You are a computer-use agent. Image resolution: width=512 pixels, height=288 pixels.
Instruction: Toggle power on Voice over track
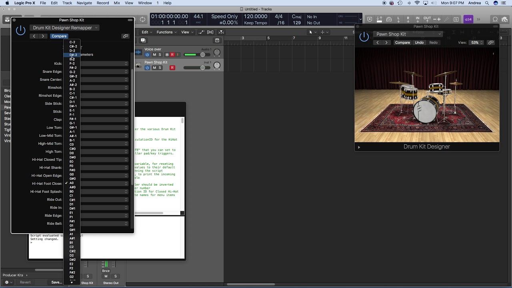point(147,55)
